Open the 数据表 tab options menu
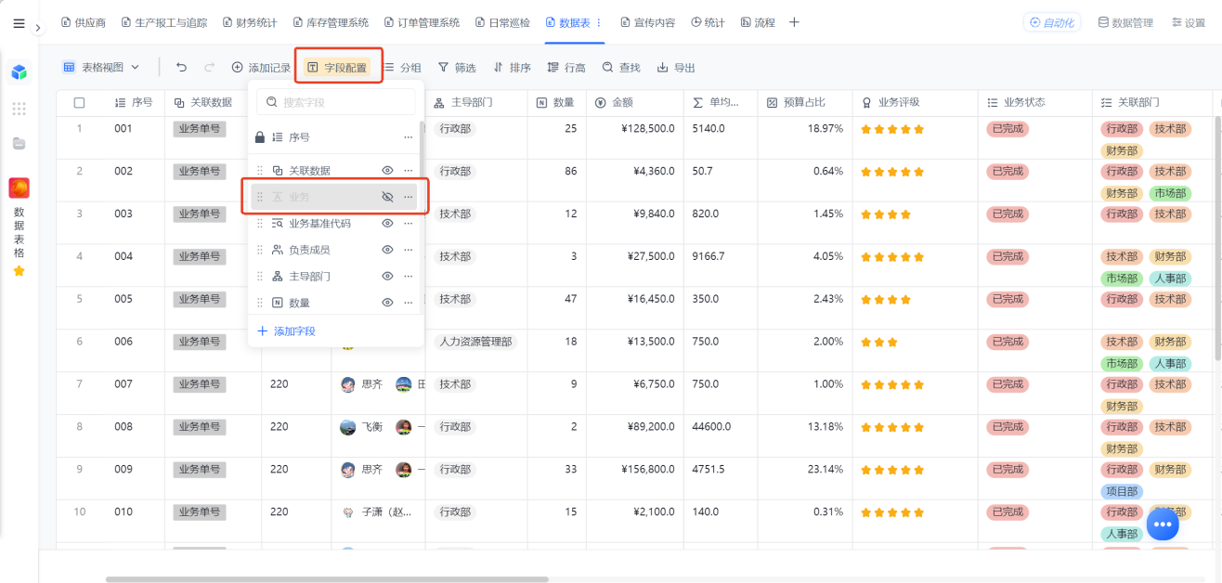Image resolution: width=1222 pixels, height=583 pixels. point(598,22)
